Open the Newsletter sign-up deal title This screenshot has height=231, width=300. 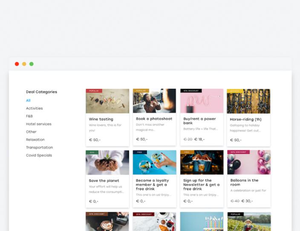point(201,185)
